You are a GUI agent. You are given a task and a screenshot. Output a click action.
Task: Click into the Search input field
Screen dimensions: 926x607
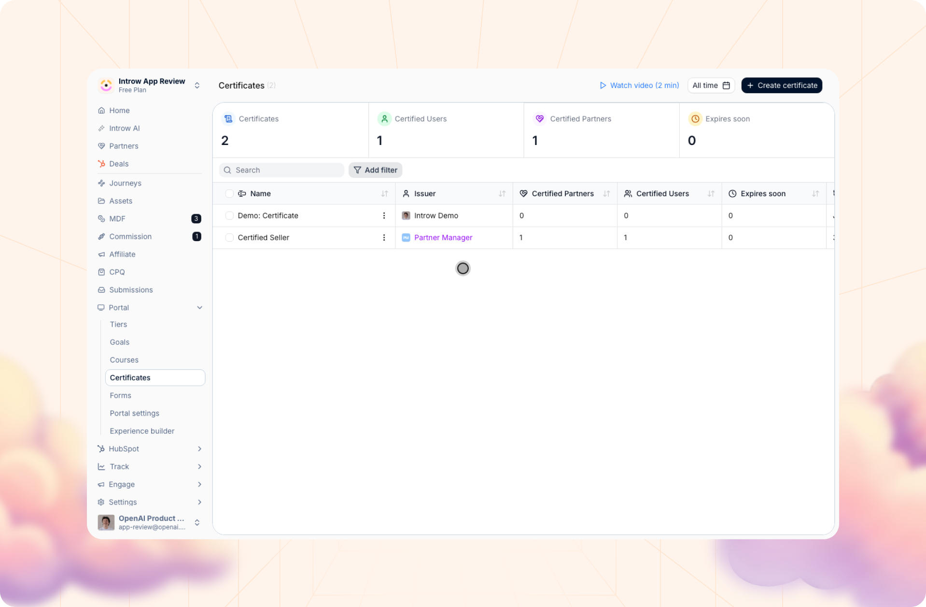pyautogui.click(x=281, y=170)
